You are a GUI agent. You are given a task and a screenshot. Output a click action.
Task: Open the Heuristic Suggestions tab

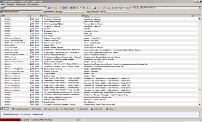[x=21, y=109]
